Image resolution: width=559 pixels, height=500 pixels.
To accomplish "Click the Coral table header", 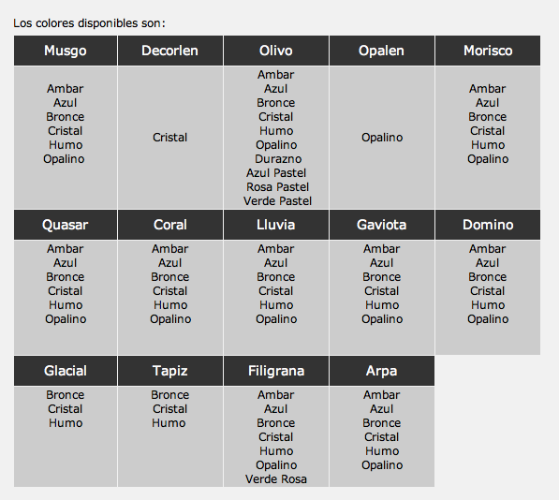I will pyautogui.click(x=170, y=225).
